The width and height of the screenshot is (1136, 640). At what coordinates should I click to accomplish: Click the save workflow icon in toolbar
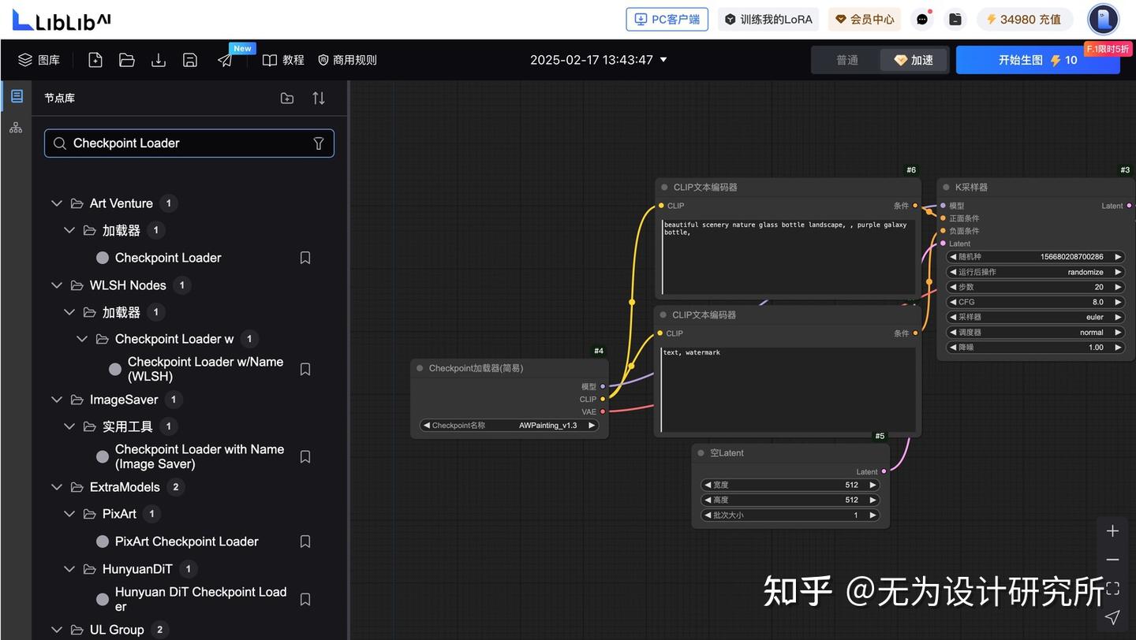pos(189,59)
